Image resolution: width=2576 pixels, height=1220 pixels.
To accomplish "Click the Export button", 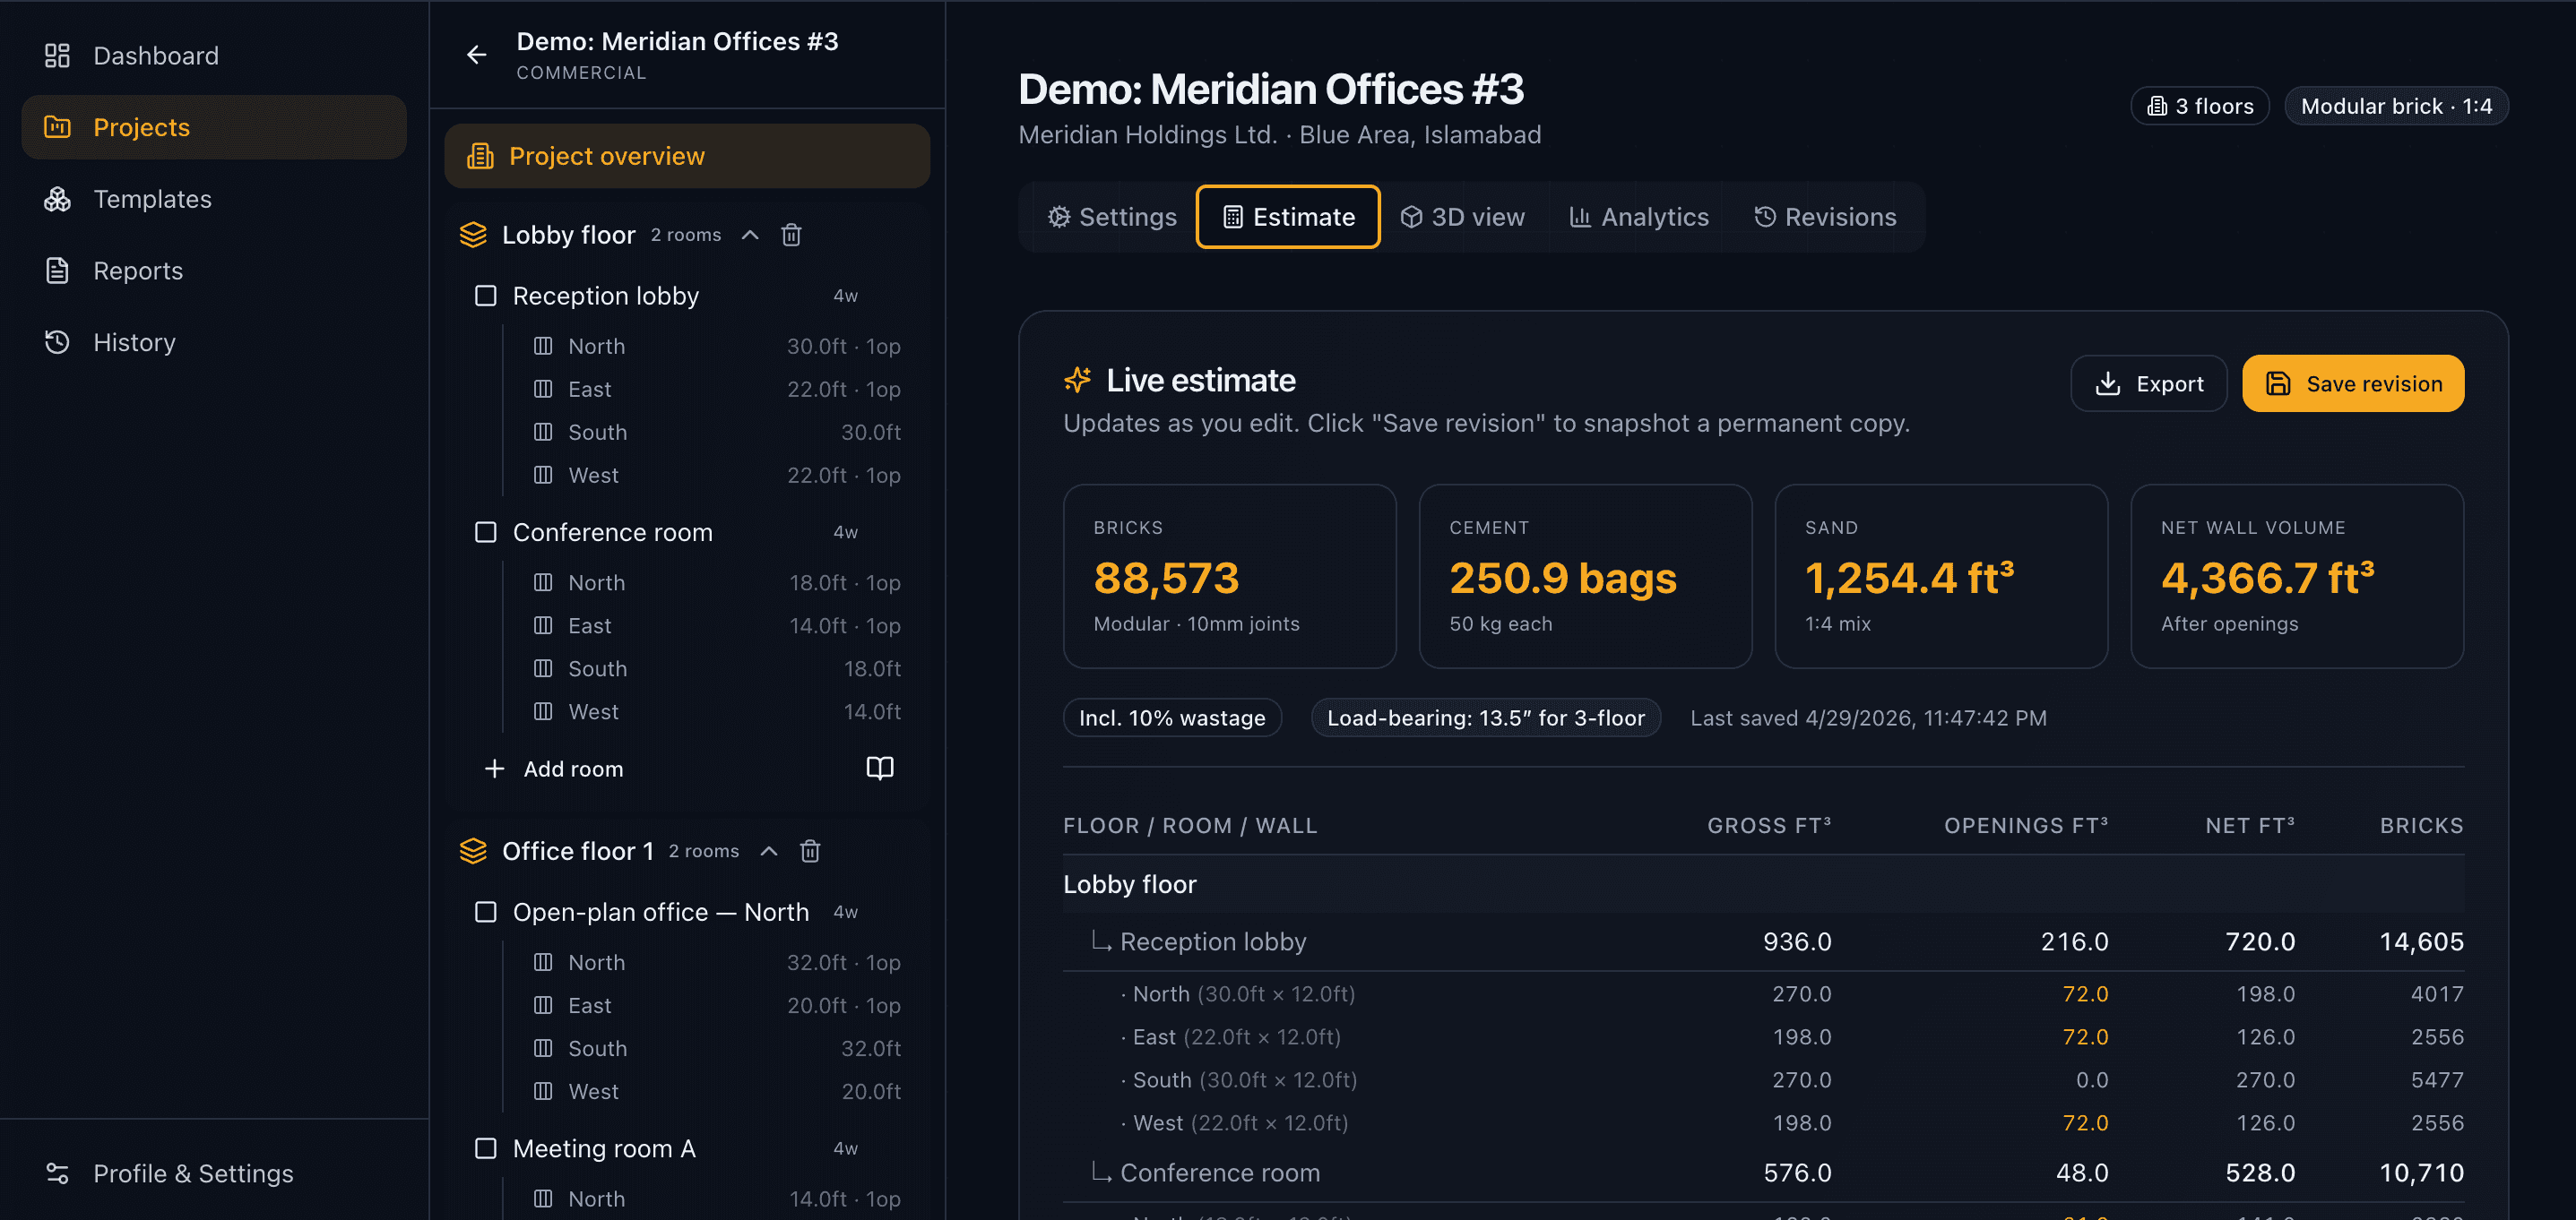I will 2148,383.
